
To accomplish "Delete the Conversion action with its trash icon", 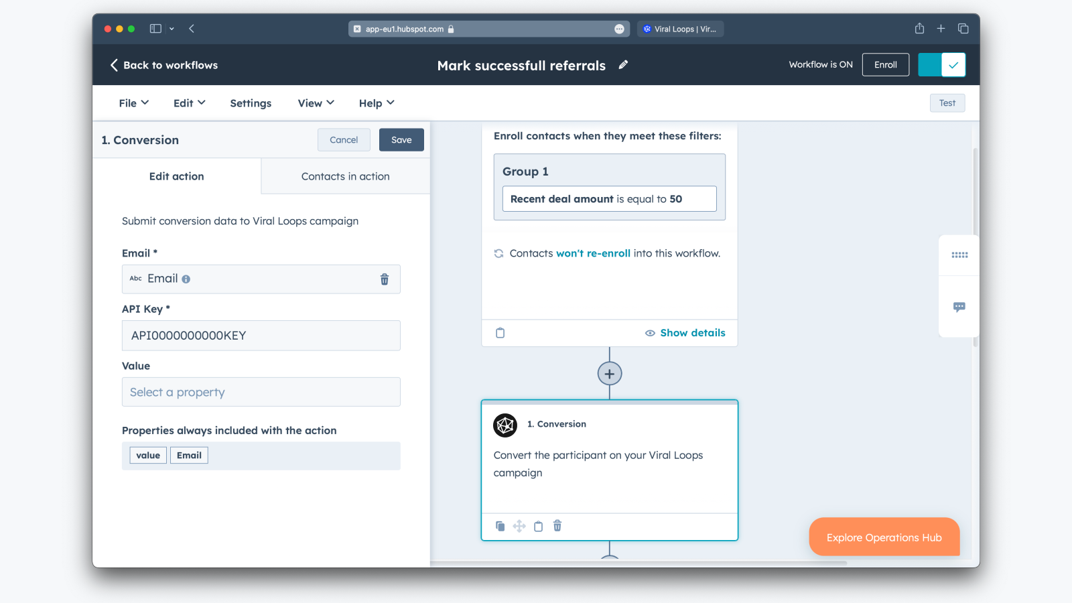I will 557,526.
